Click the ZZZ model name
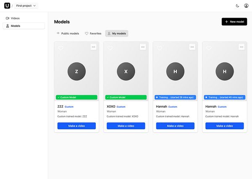 (60, 107)
